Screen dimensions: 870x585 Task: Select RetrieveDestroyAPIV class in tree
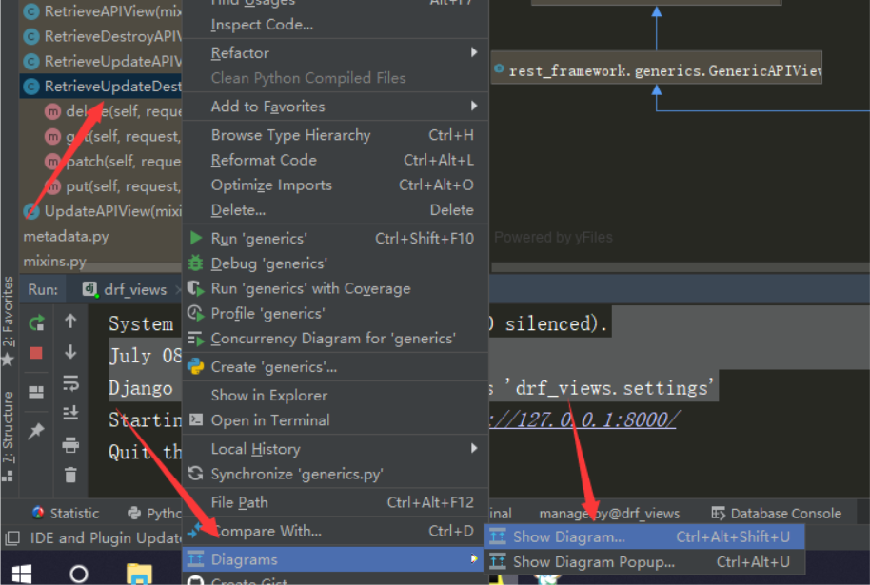coord(101,36)
